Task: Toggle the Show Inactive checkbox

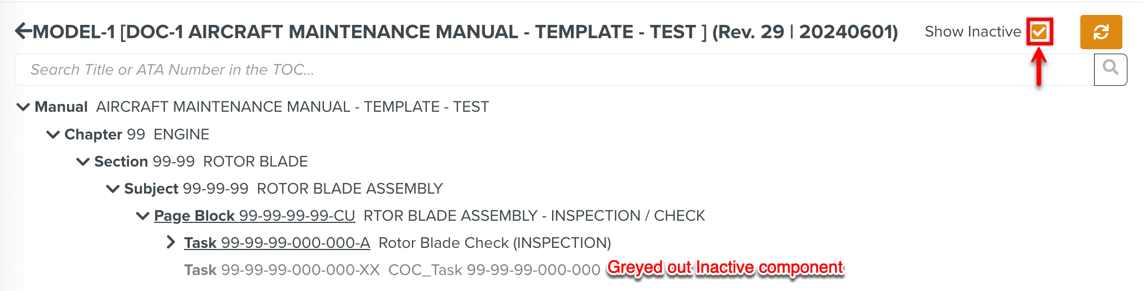Action: point(1039,32)
